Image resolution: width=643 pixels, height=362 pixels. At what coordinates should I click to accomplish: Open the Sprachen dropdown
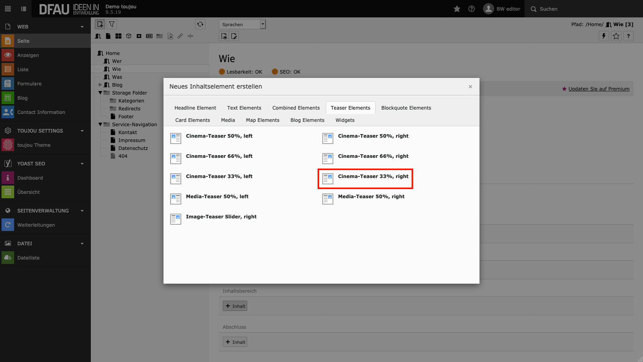pyautogui.click(x=242, y=25)
